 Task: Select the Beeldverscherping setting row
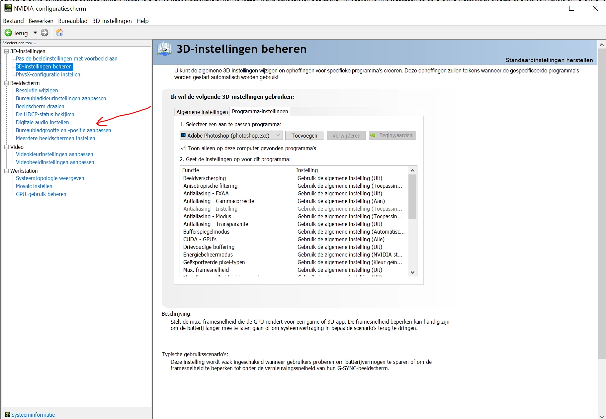point(294,178)
